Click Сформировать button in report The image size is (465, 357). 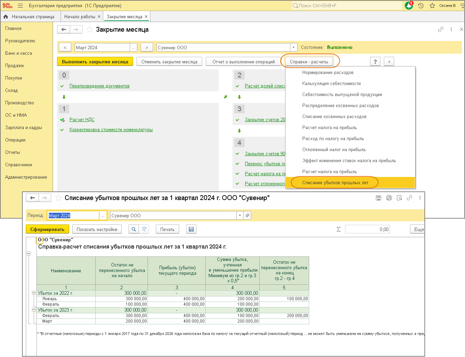(47, 229)
